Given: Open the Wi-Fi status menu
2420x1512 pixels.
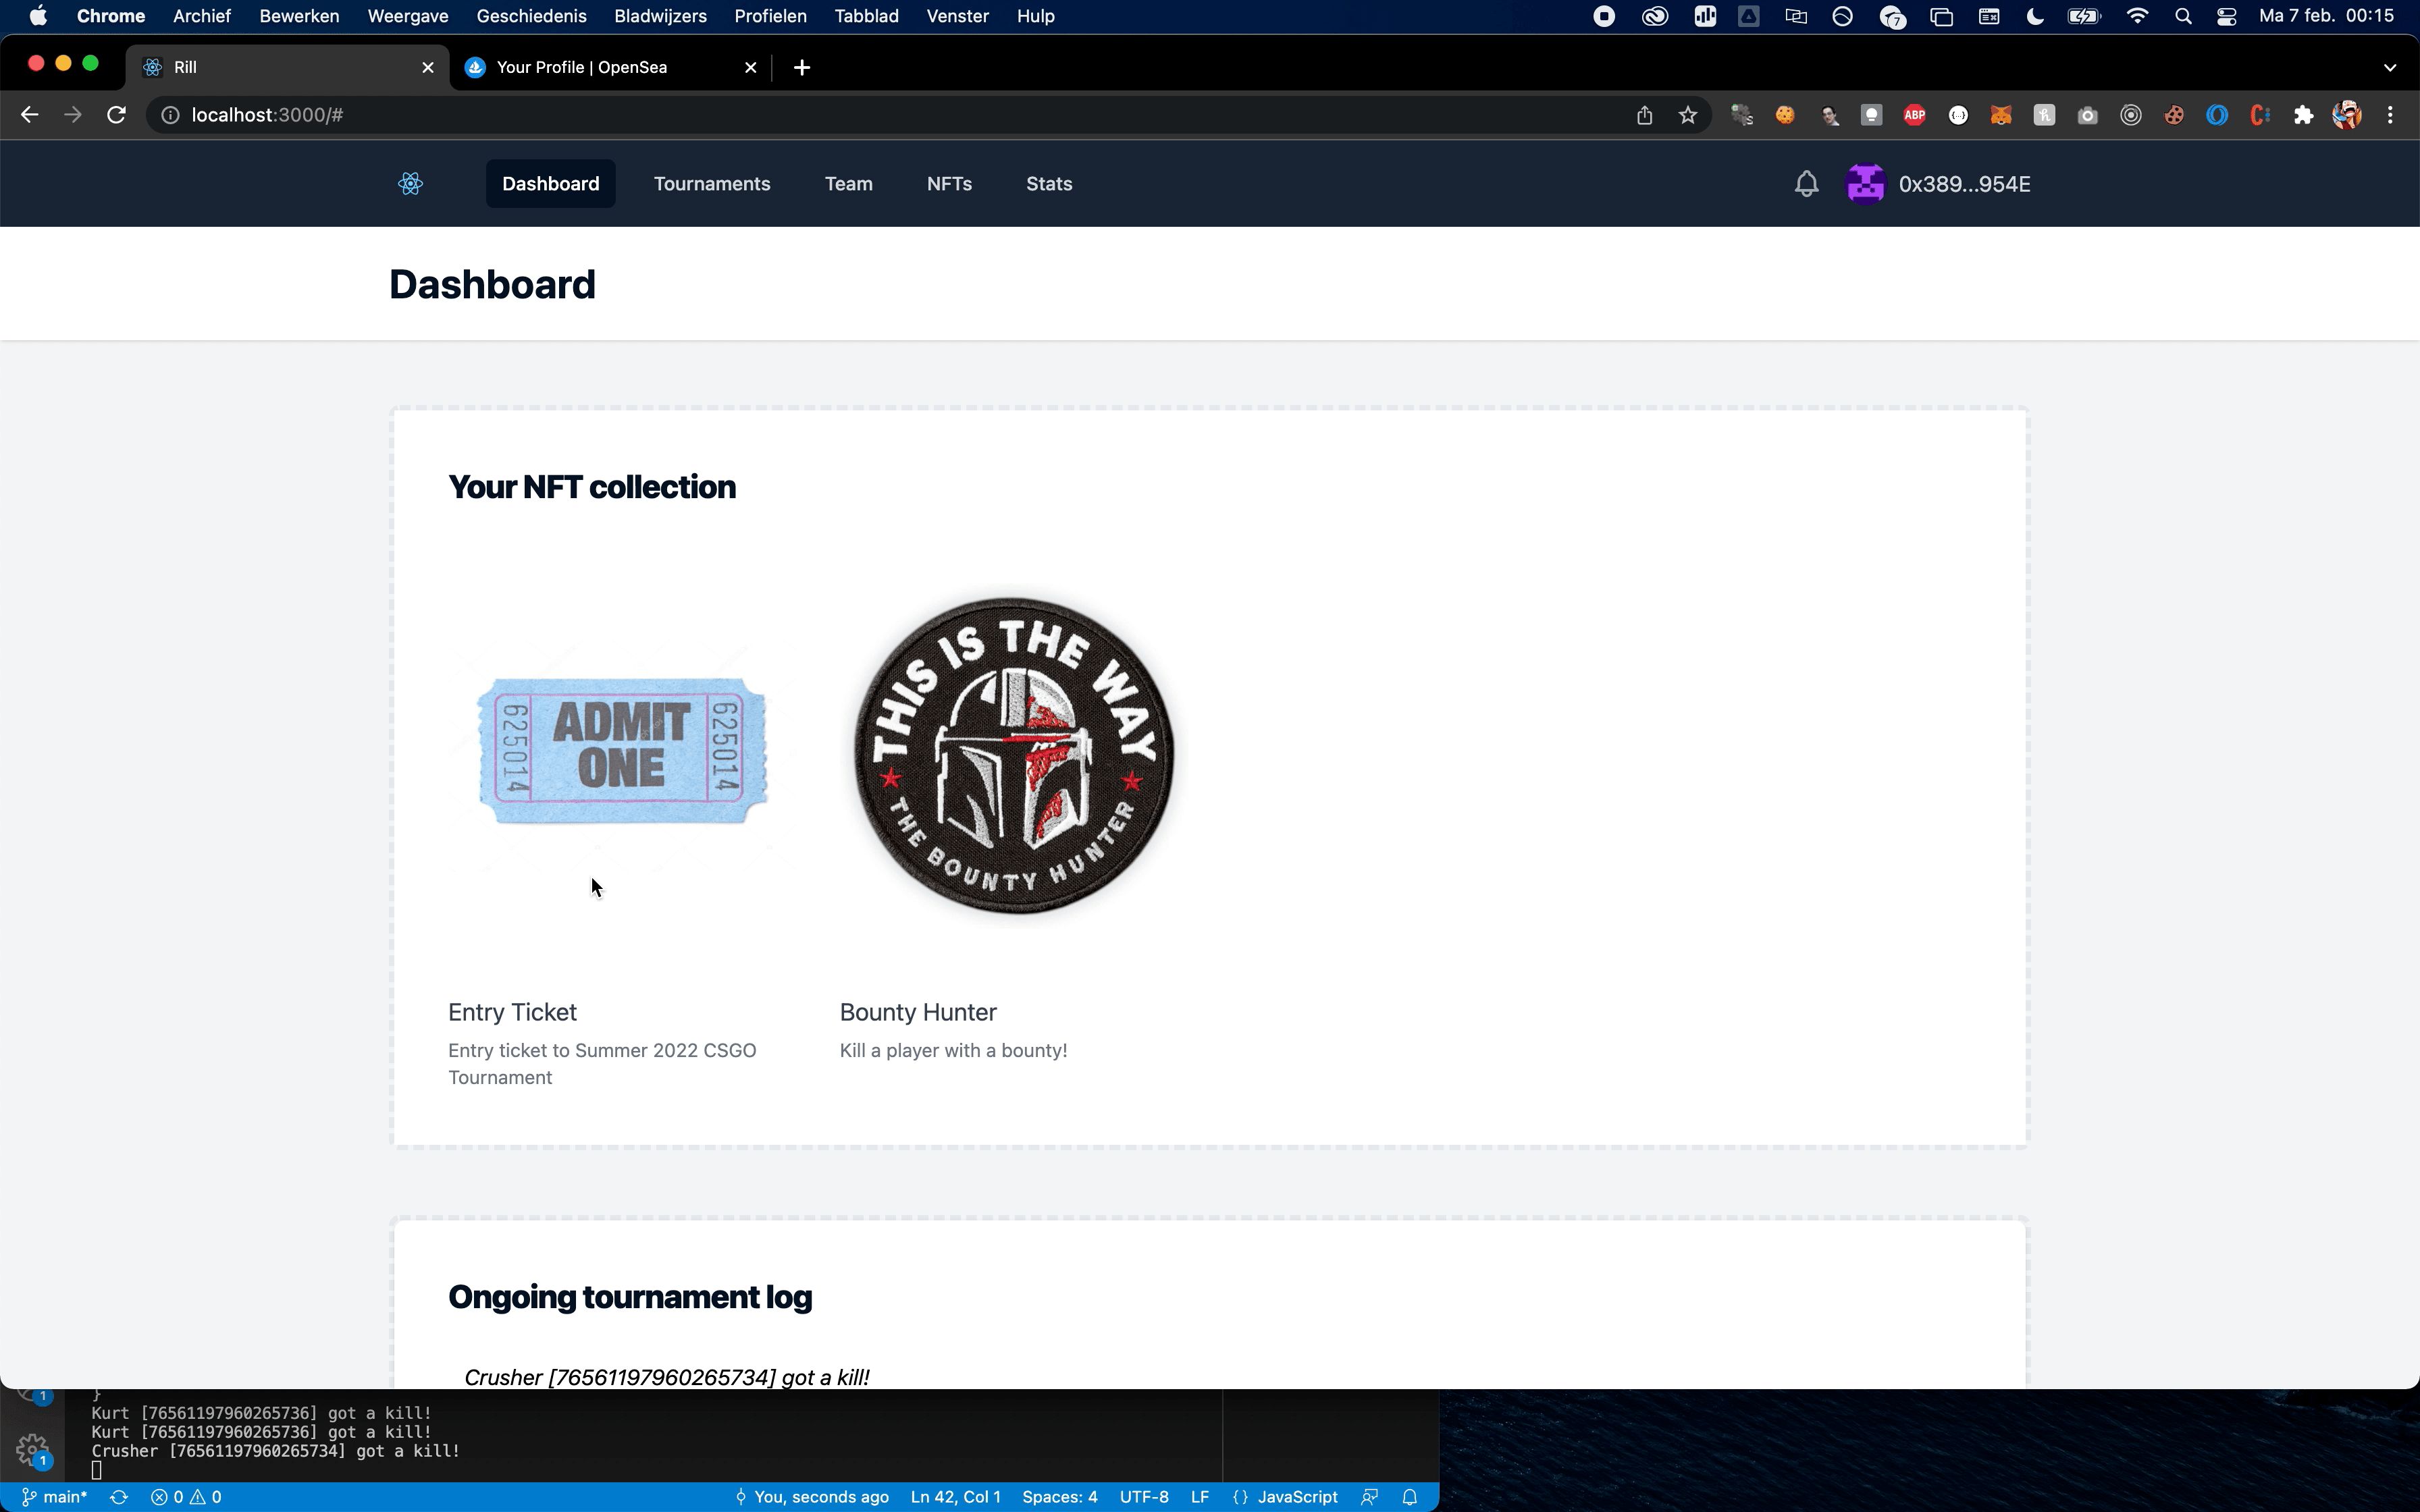Looking at the screenshot, I should (2137, 16).
